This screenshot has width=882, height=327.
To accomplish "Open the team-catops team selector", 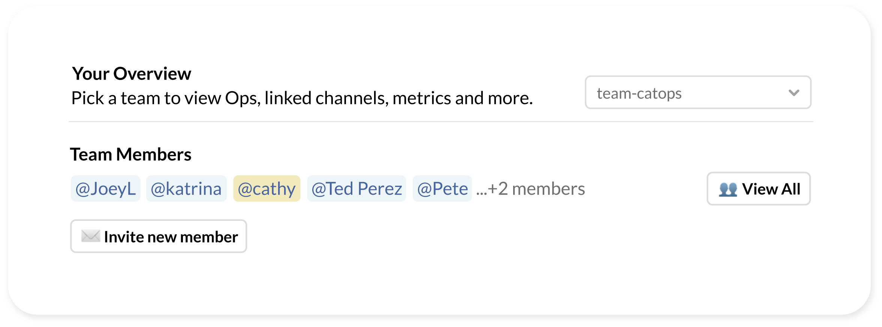I will [698, 92].
